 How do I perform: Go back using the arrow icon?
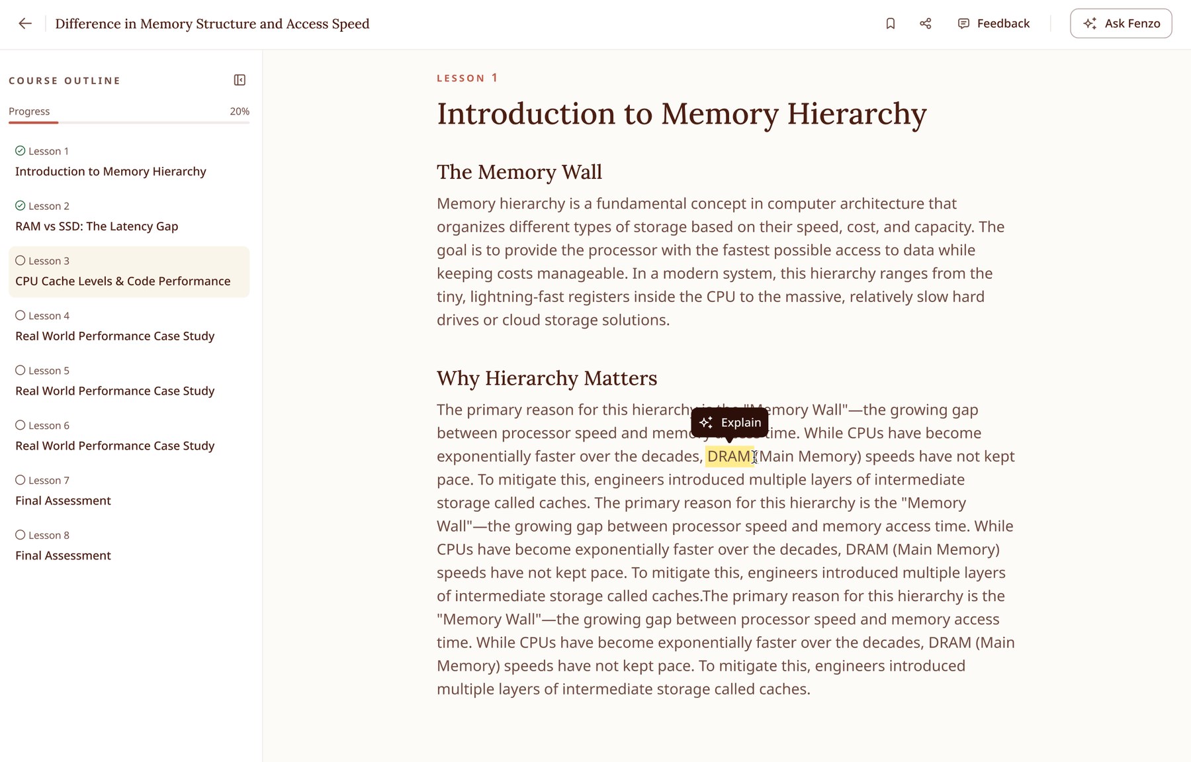25,24
